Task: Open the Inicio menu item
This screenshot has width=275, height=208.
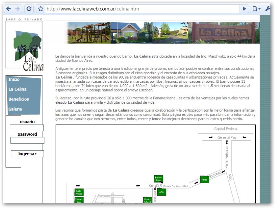Action: coord(14,79)
